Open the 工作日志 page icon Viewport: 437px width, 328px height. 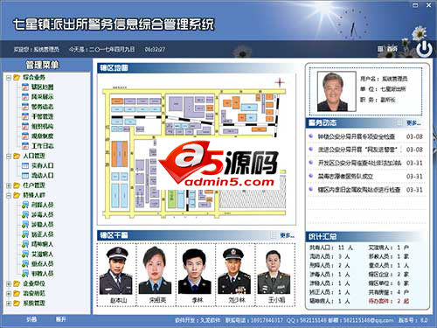(25, 146)
